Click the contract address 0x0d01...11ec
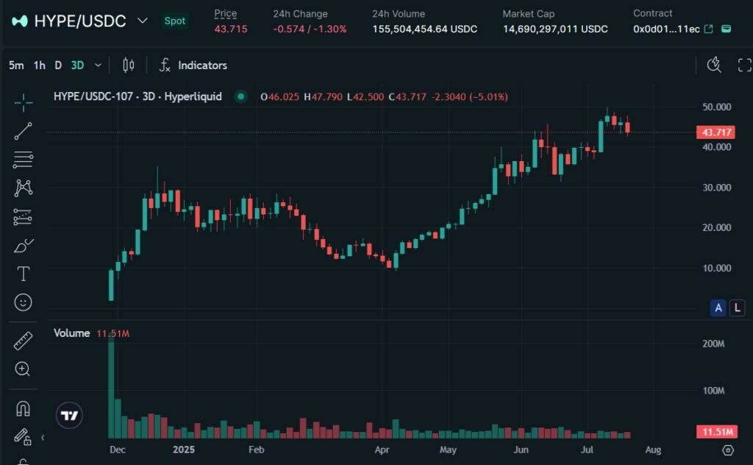The width and height of the screenshot is (753, 465). (666, 29)
